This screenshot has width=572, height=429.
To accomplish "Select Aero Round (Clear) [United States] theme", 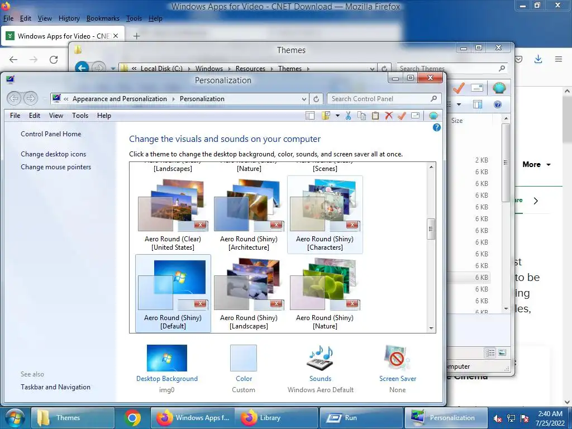I will [x=173, y=214].
